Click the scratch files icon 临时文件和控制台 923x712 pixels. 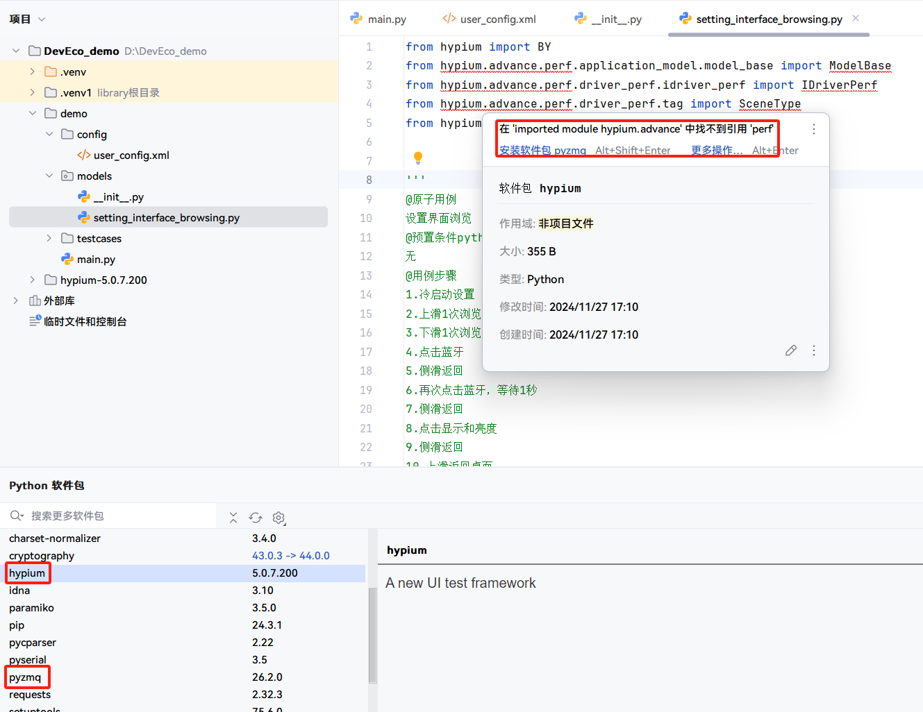point(35,321)
